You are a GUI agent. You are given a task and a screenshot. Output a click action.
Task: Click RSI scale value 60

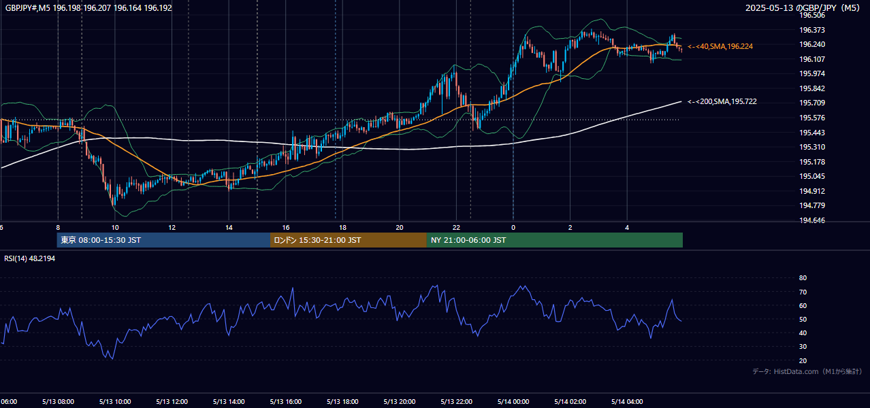pyautogui.click(x=803, y=305)
